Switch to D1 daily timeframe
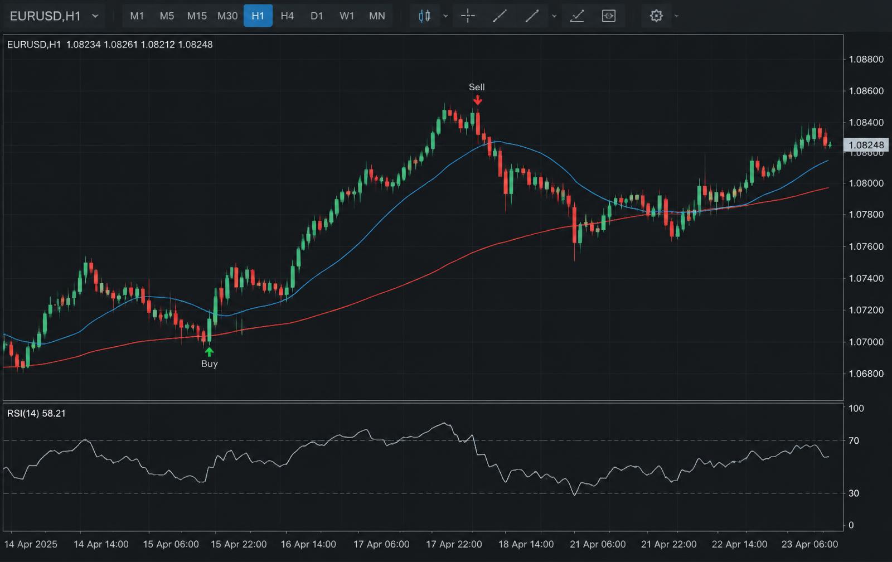The height and width of the screenshot is (562, 892). pos(317,16)
